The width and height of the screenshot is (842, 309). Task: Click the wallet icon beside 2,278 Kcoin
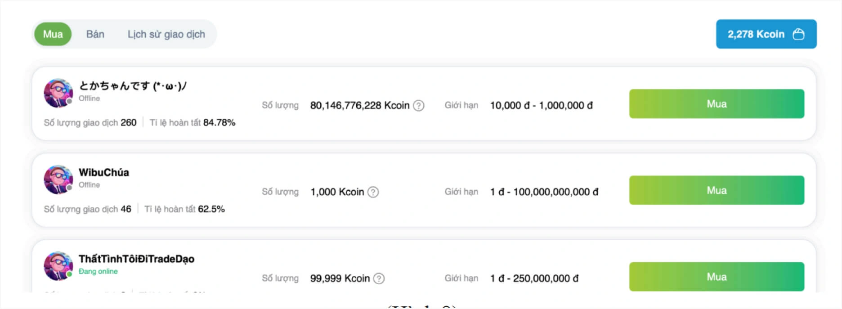(x=798, y=34)
